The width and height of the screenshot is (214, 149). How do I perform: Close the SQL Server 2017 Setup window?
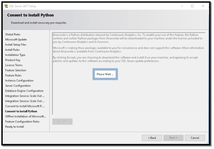coord(203,6)
